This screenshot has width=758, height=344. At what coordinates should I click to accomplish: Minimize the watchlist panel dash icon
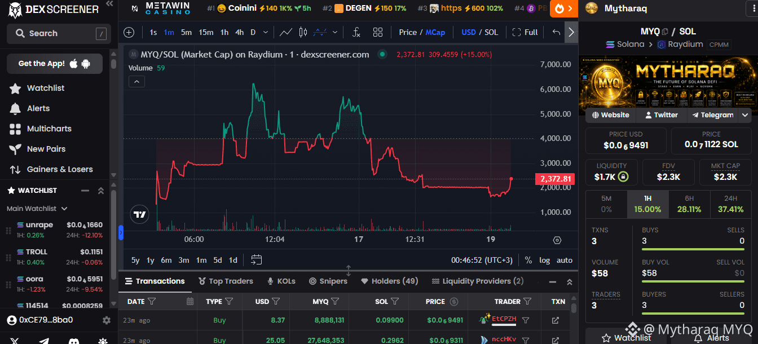85,191
